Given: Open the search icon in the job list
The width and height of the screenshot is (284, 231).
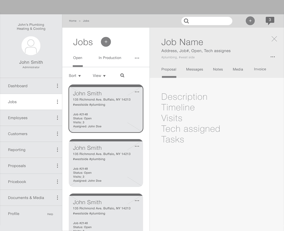Looking at the screenshot, I should coord(122,75).
